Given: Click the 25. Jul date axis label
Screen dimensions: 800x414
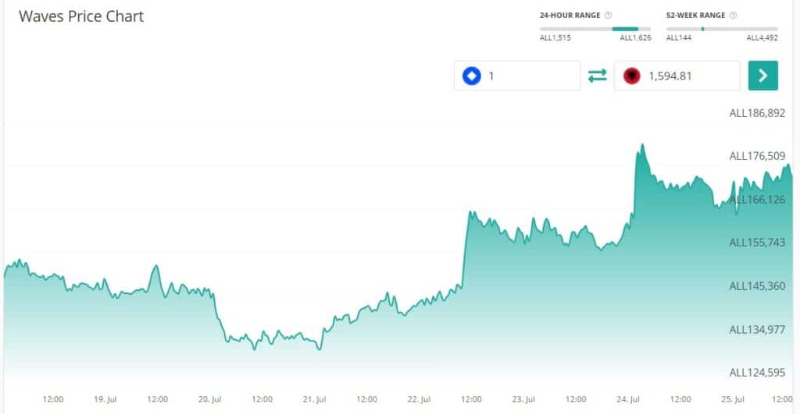Looking at the screenshot, I should pos(733,399).
